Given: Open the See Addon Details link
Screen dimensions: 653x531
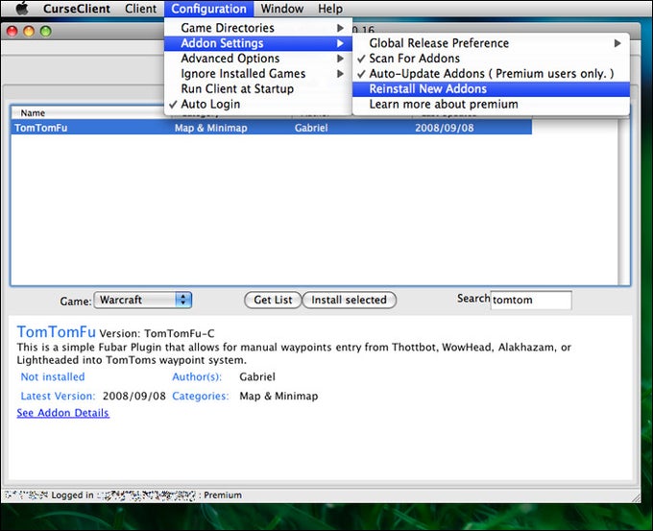Looking at the screenshot, I should click(x=62, y=413).
